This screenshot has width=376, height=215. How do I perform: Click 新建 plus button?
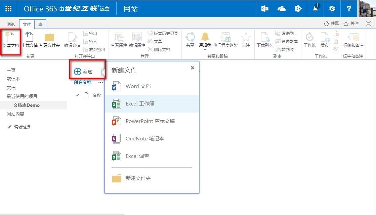pyautogui.click(x=83, y=72)
